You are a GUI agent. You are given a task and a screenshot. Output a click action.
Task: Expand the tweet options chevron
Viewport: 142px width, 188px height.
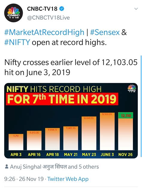point(136,9)
